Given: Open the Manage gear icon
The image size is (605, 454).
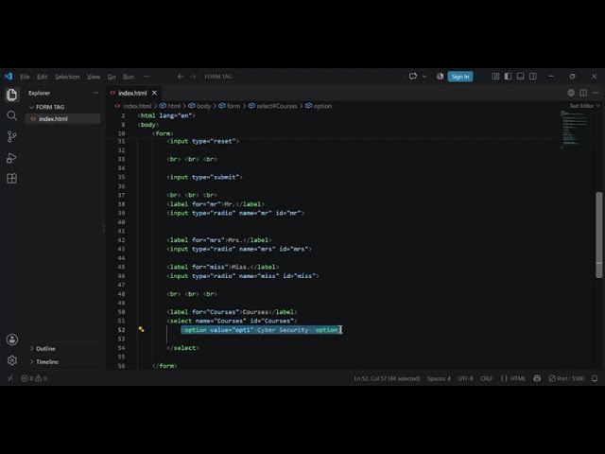Looking at the screenshot, I should click(12, 360).
